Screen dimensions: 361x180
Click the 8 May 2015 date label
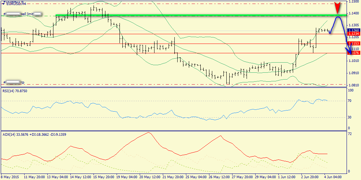click(x=9, y=177)
